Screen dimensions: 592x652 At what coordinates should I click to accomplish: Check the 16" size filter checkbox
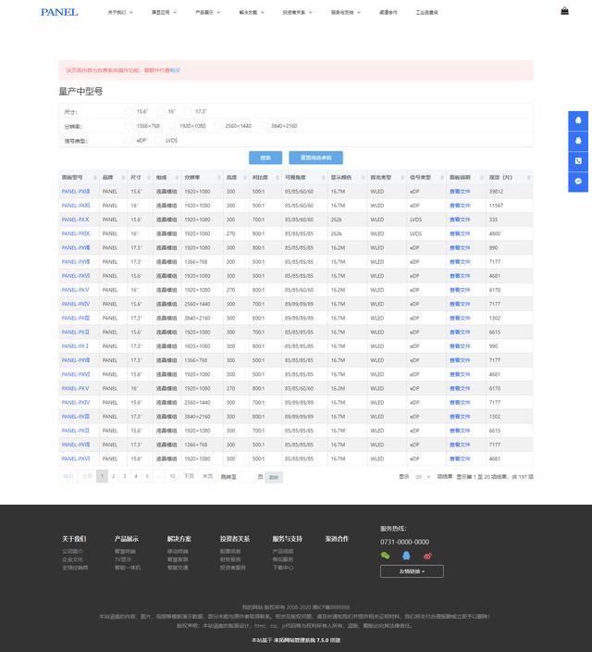160,111
